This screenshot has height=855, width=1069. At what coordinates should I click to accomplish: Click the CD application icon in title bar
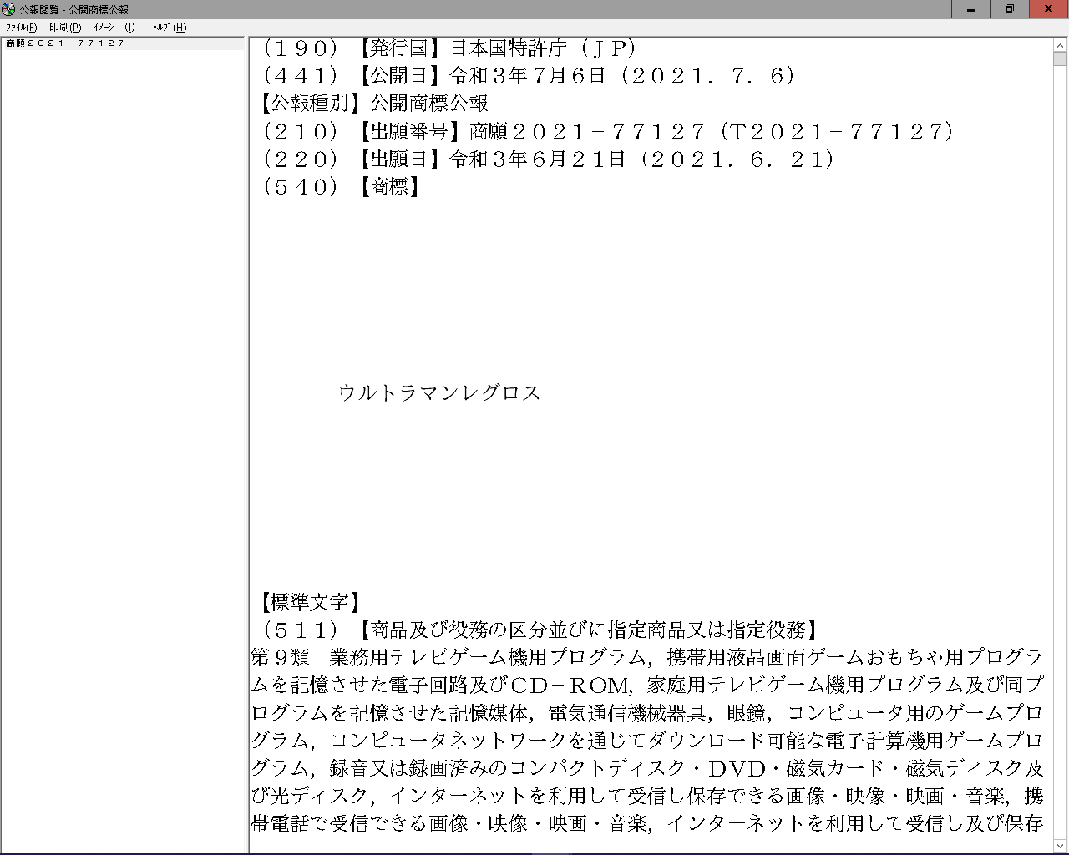[x=8, y=9]
